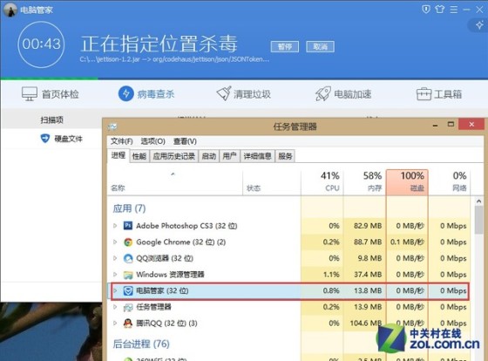This screenshot has width=488, height=361.
Task: Open 清理垃圾 broom section
Action: tap(244, 94)
